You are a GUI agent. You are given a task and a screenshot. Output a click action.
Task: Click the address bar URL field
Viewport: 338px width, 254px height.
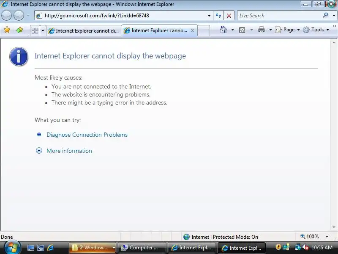pos(124,16)
